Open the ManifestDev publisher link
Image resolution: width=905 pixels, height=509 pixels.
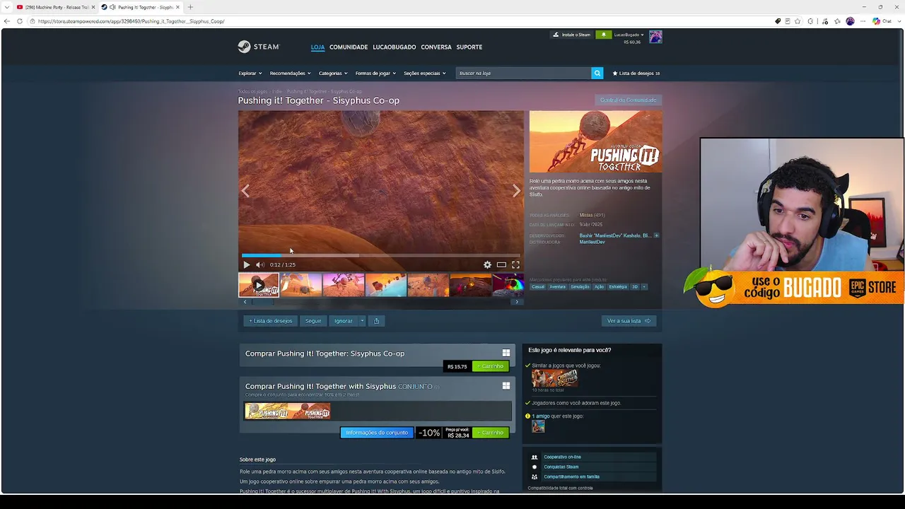pyautogui.click(x=592, y=242)
